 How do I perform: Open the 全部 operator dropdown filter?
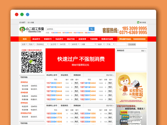point(23,44)
